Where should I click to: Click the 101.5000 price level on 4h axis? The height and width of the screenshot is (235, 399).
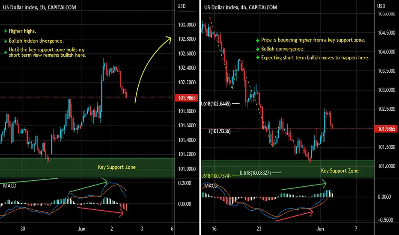387,147
